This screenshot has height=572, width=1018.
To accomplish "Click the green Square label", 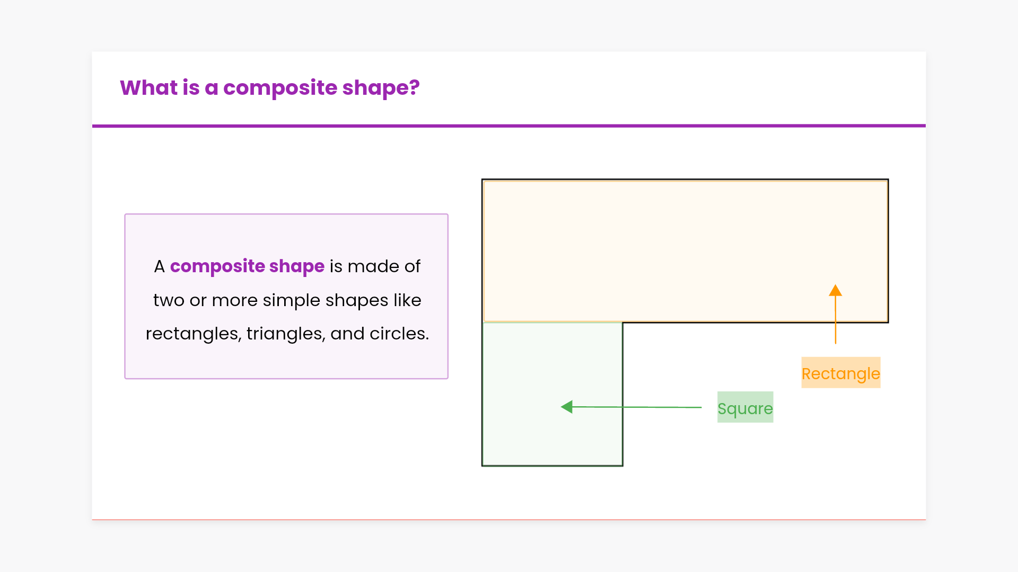I will [x=745, y=407].
